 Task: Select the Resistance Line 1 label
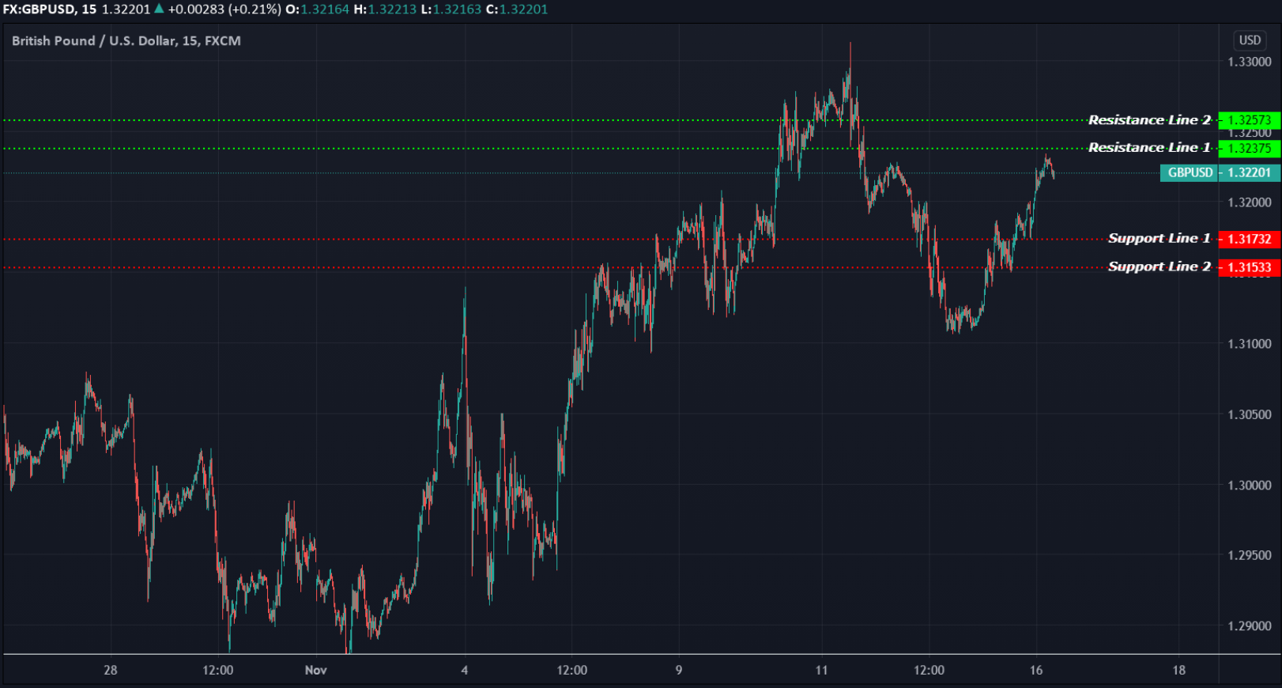1149,148
